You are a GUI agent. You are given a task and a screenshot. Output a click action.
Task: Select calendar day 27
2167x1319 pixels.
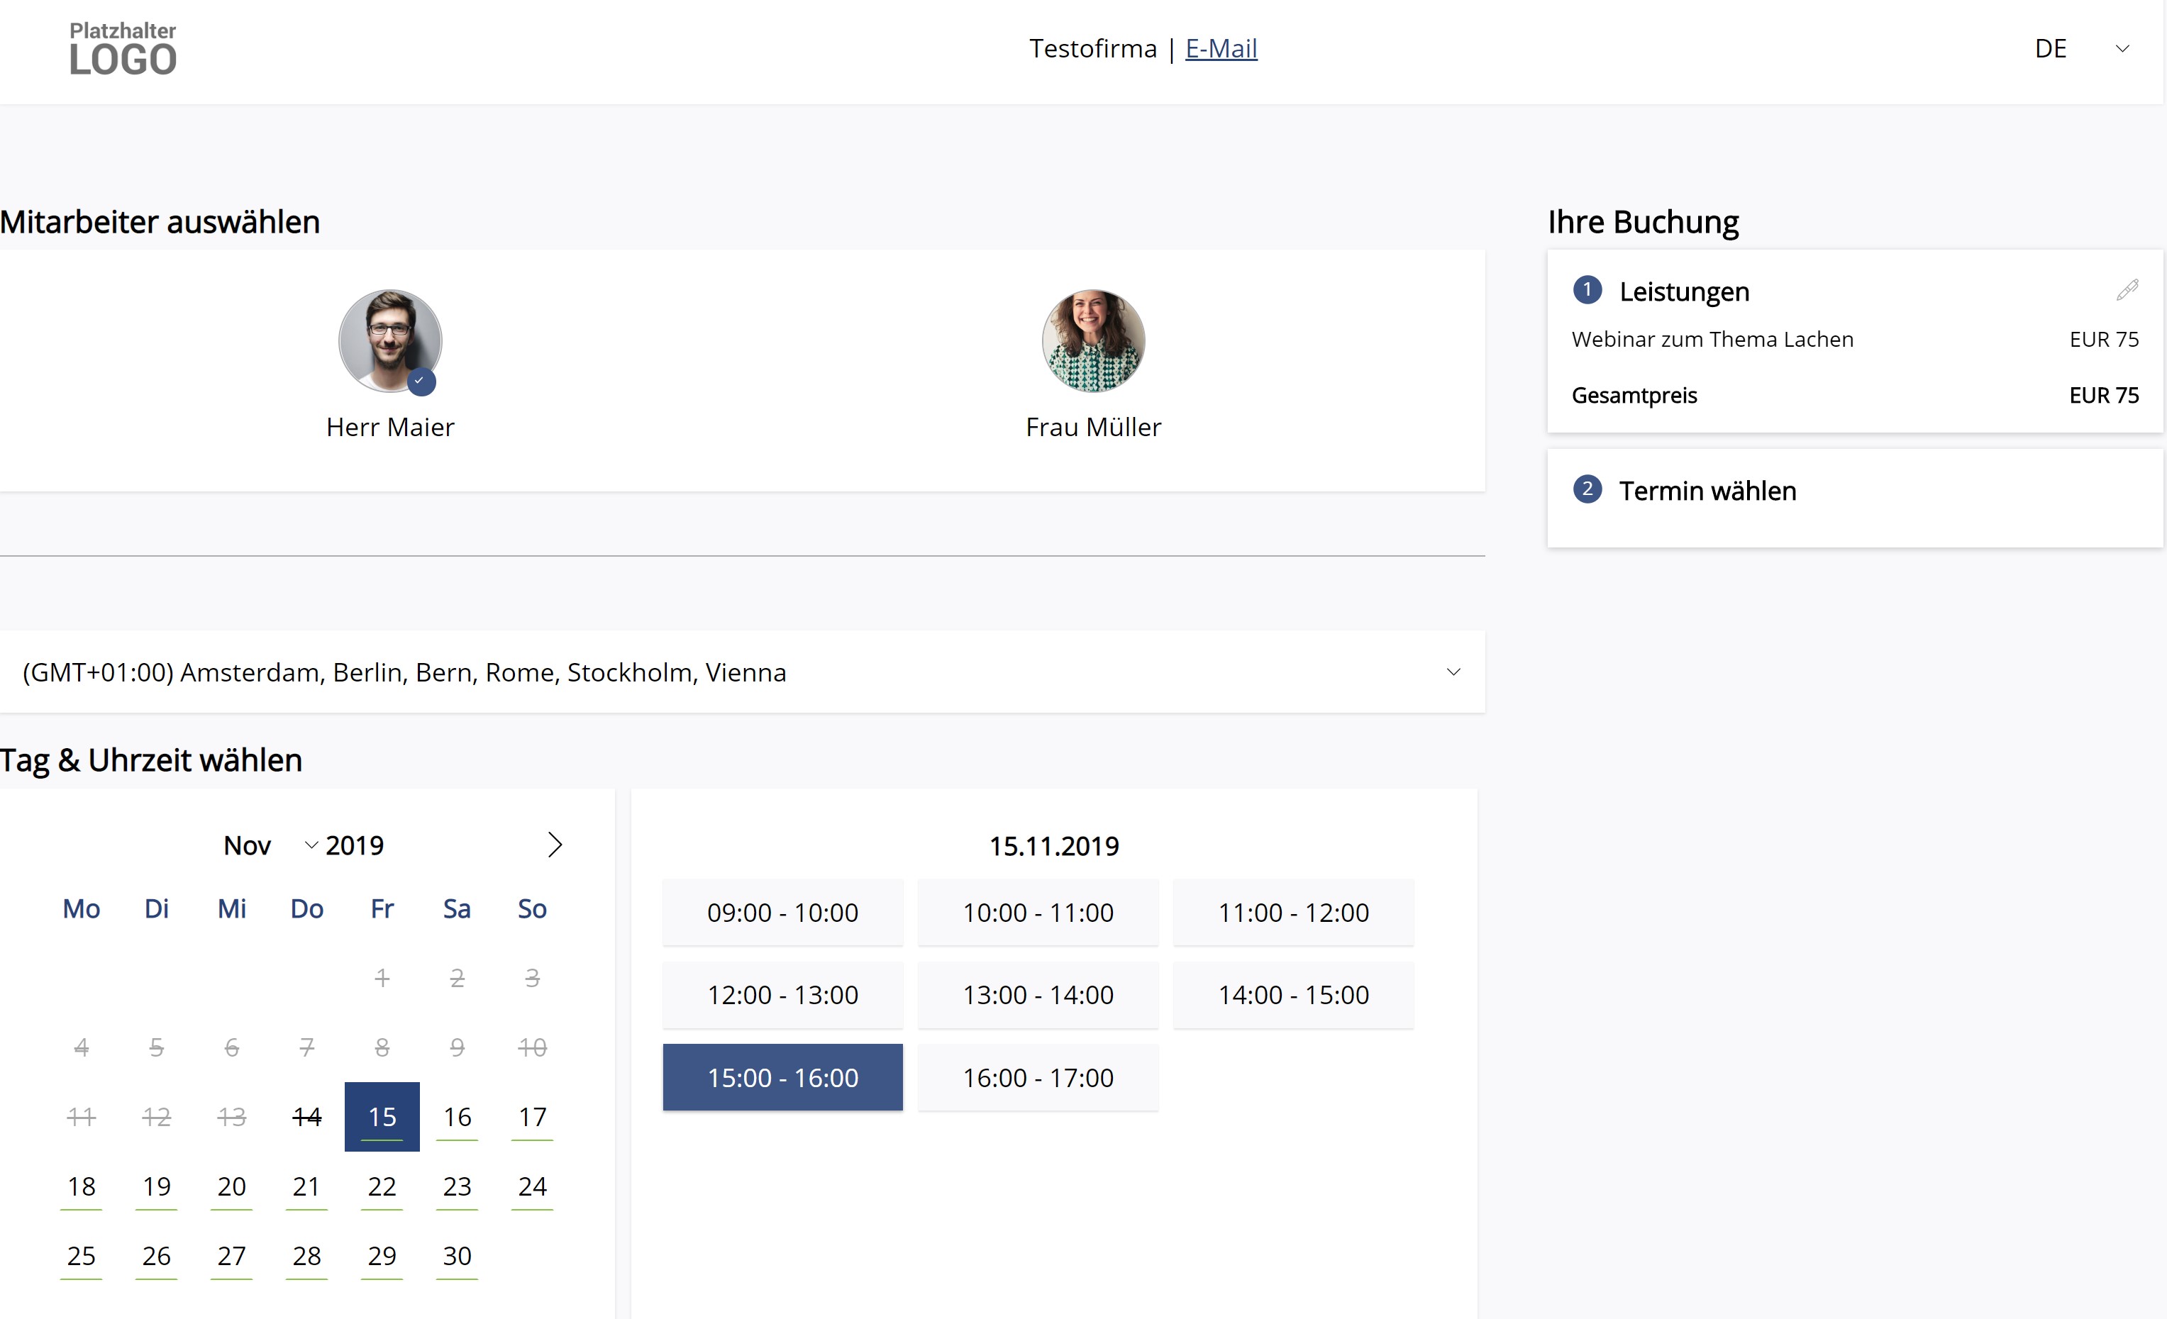click(x=231, y=1256)
